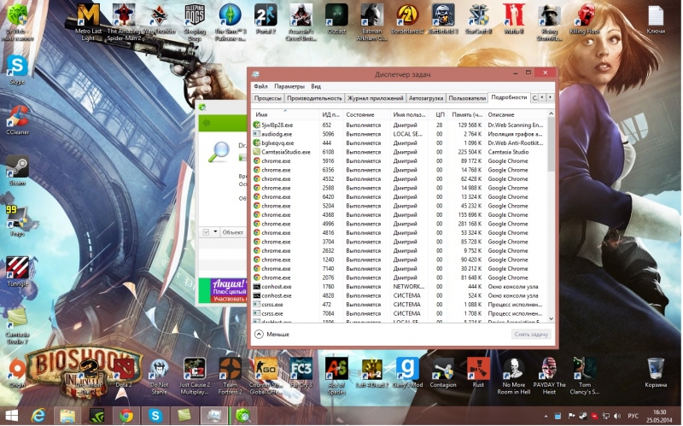The width and height of the screenshot is (683, 426).
Task: Open Tunngle desktop shortcut
Action: (x=17, y=272)
